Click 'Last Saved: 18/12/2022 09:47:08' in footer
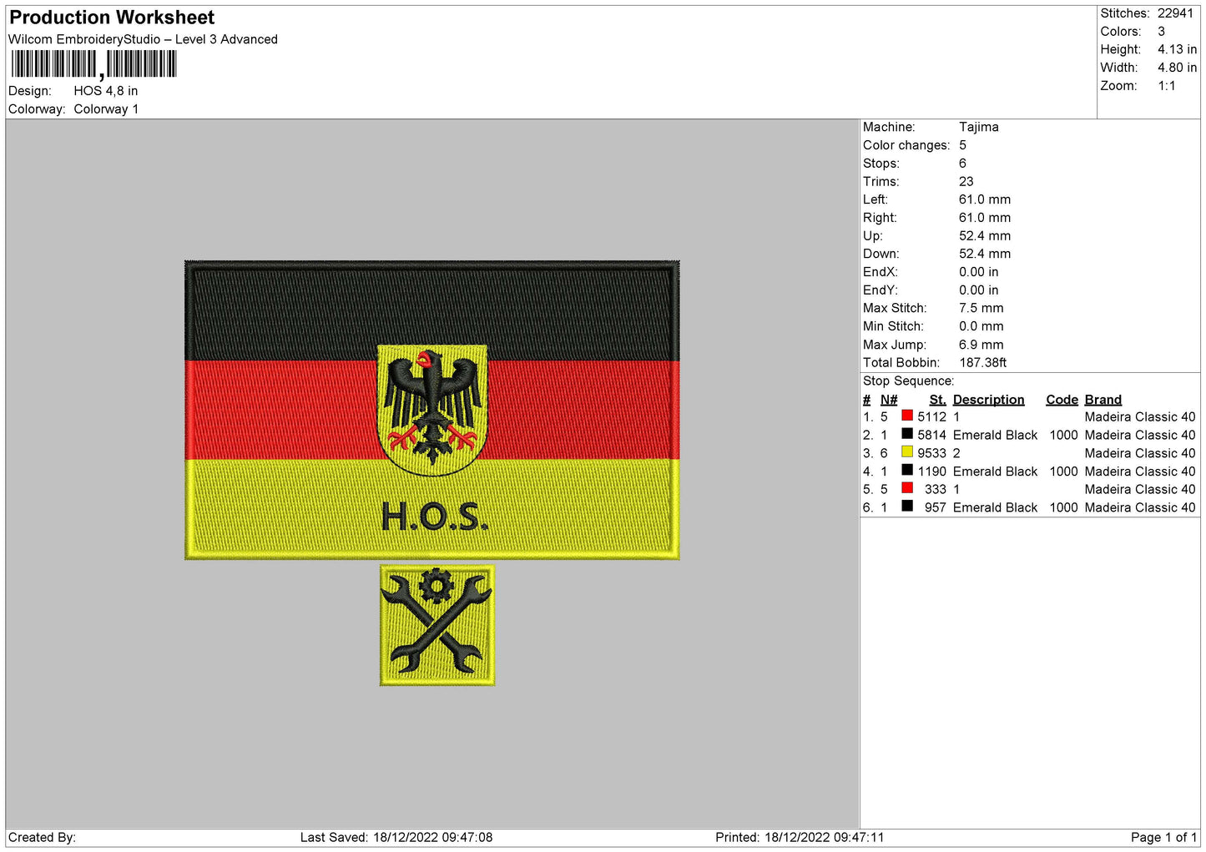 (x=396, y=837)
